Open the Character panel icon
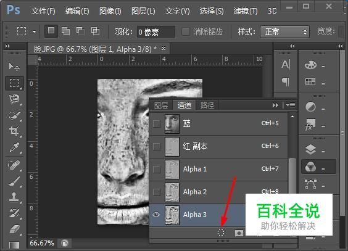The height and width of the screenshot is (251, 348). click(x=286, y=65)
